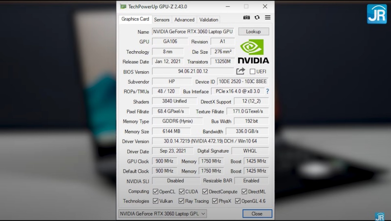Toggle the OpenCL checkbox
This screenshot has height=221, width=391.
point(155,191)
